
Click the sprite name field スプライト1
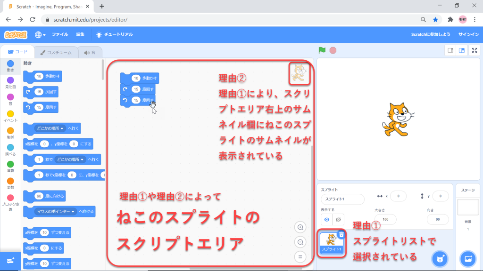click(x=342, y=199)
